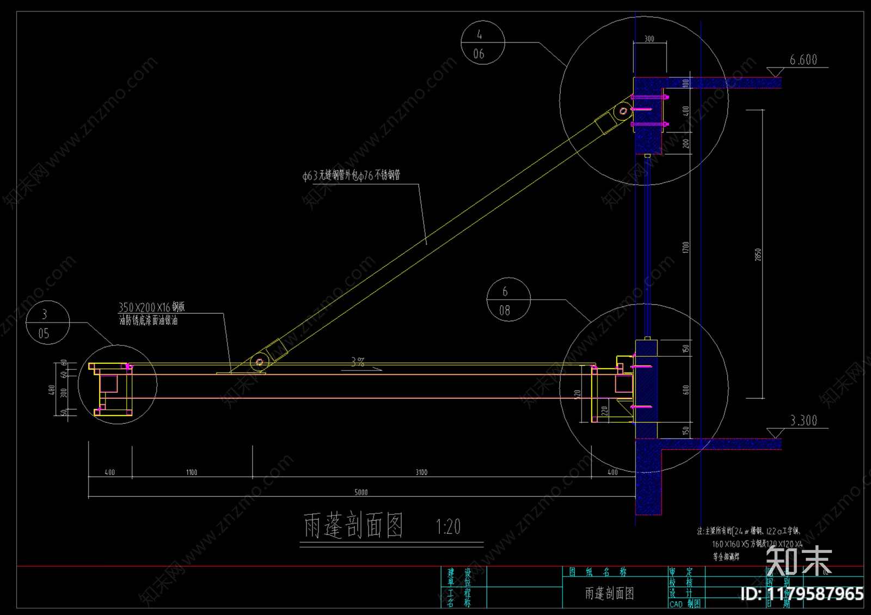Select the '建设单位' title block label
Image resolution: width=871 pixels, height=615 pixels.
(459, 577)
